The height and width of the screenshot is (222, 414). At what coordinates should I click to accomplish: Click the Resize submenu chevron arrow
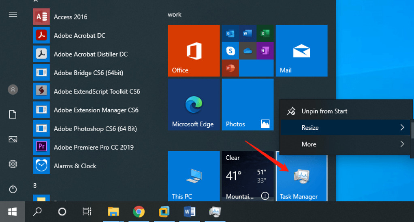[402, 128]
